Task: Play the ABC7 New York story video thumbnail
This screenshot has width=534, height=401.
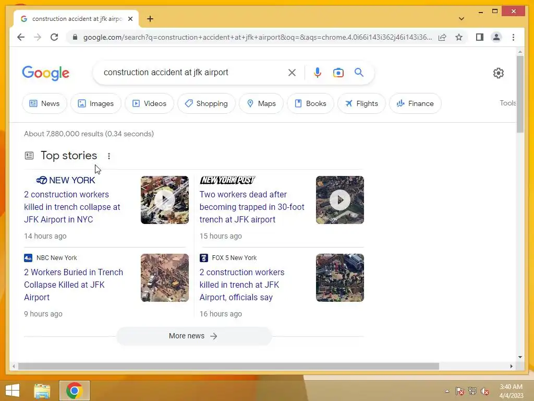Action: point(164,200)
